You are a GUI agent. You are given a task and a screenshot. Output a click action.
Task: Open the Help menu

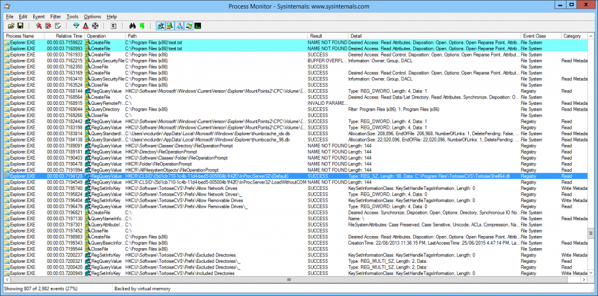(112, 16)
